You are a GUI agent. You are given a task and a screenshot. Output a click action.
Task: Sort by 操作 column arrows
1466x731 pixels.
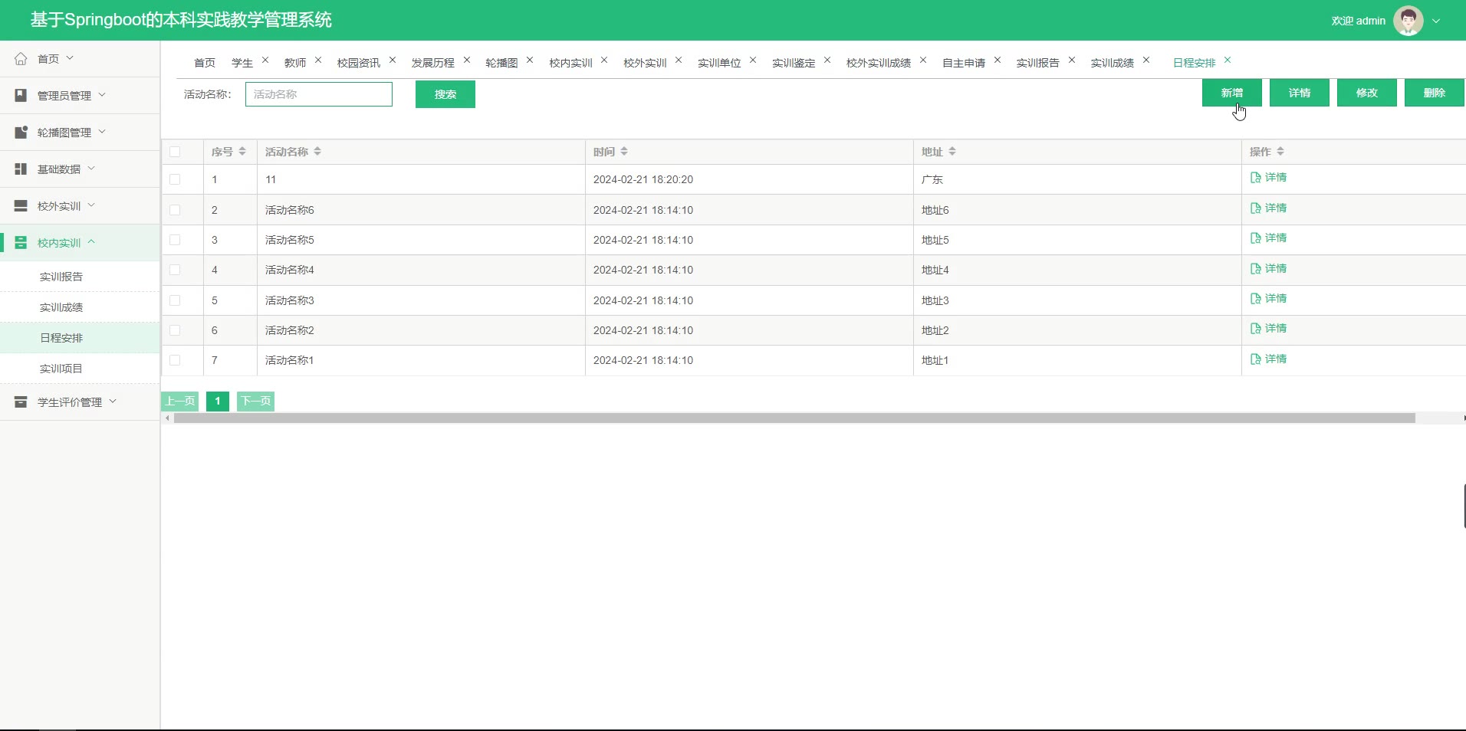(1280, 152)
